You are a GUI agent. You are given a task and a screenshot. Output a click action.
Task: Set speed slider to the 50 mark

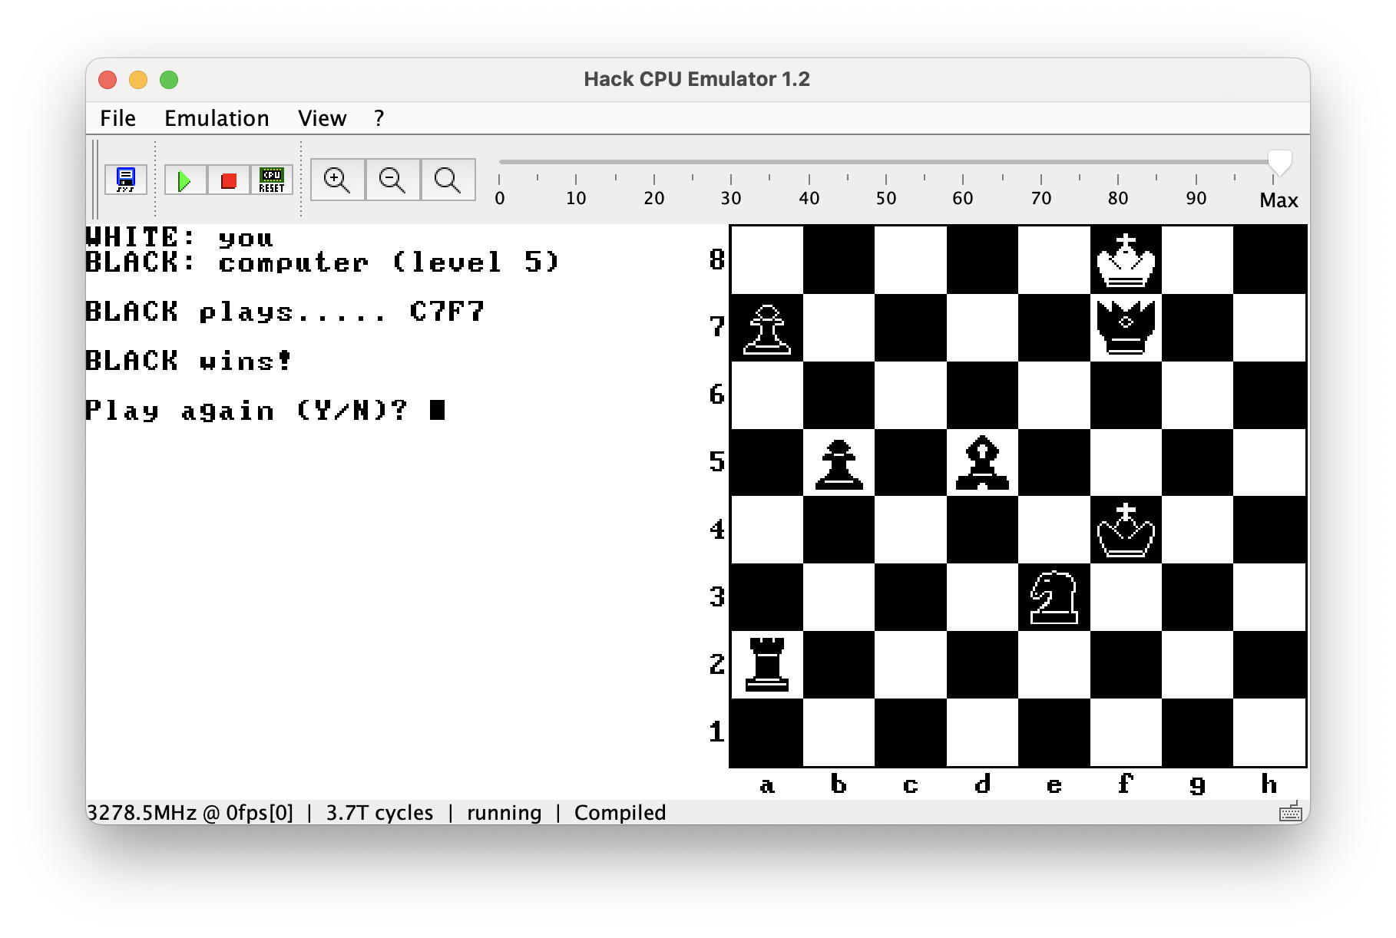click(886, 163)
